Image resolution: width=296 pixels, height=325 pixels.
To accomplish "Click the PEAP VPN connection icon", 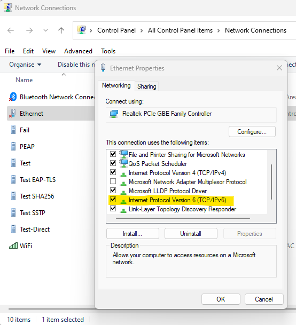I will click(13, 146).
